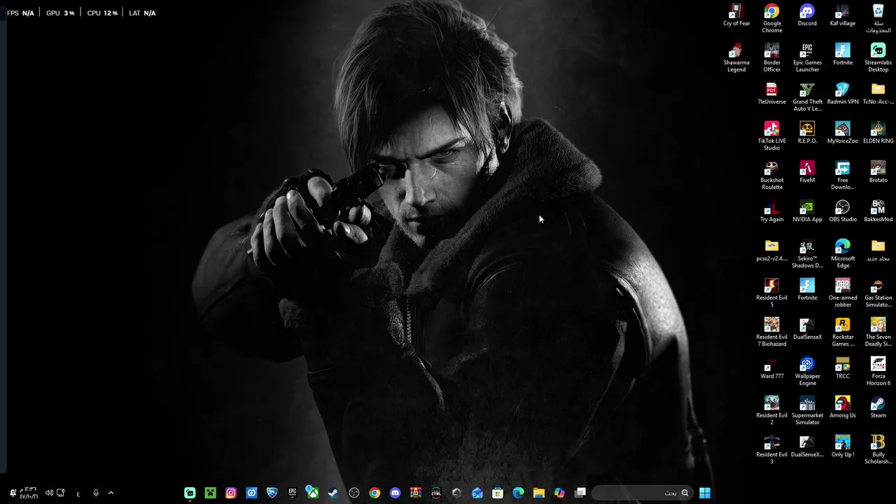
Task: Launch Forza Horizon 6 icon
Action: pyautogui.click(x=878, y=372)
